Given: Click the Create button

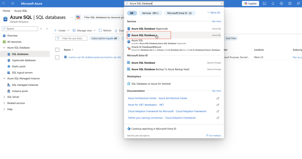Looking at the screenshot, I should coord(60,30).
